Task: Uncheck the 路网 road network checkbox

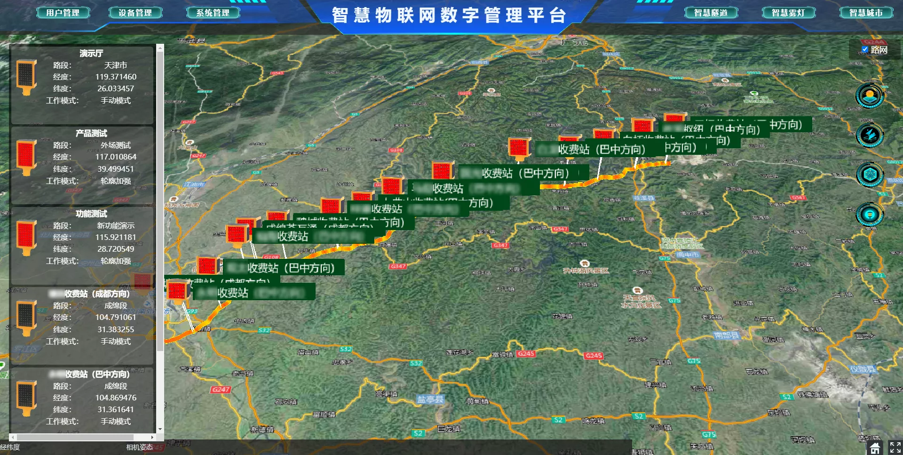Action: click(864, 49)
